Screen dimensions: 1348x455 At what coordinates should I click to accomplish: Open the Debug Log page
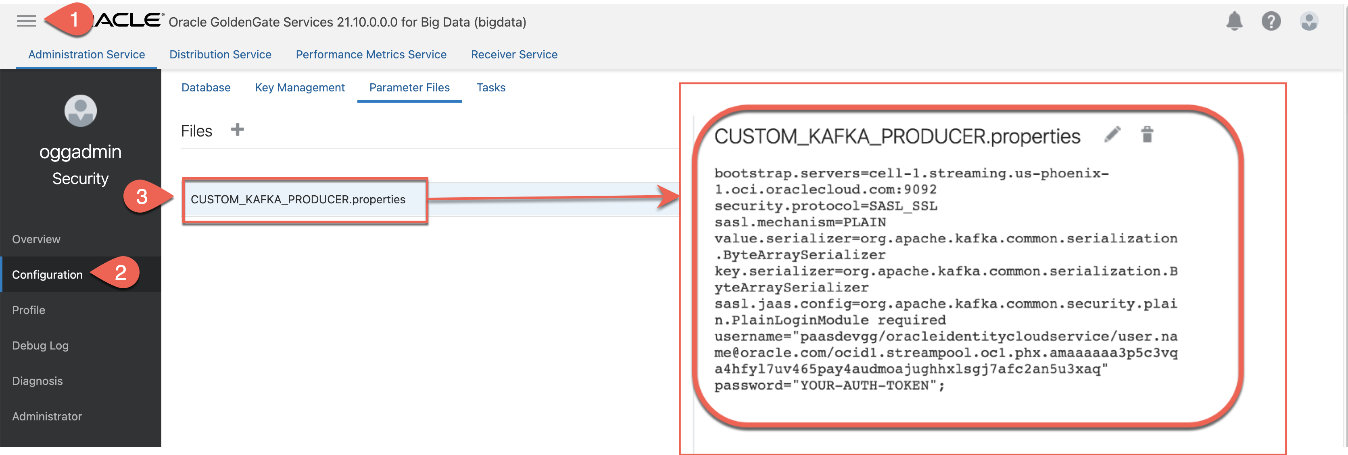[40, 345]
